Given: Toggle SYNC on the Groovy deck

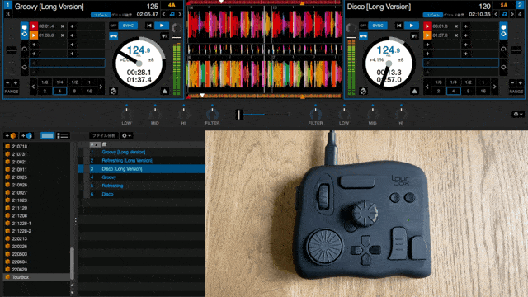Looking at the screenshot, I should [x=128, y=26].
